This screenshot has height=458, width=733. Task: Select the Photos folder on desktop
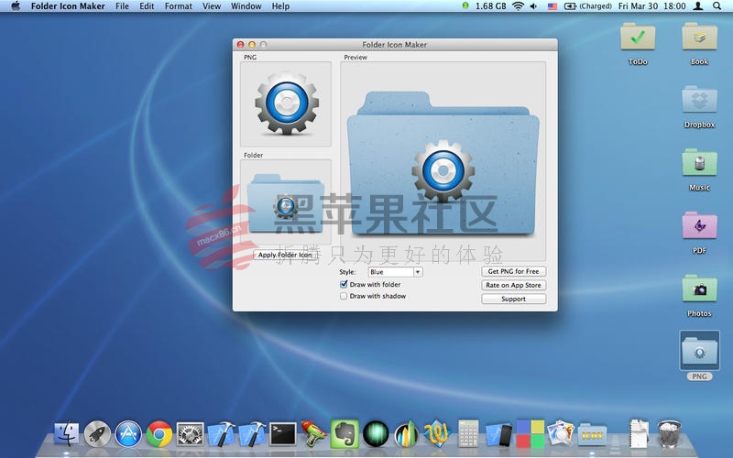tap(699, 295)
